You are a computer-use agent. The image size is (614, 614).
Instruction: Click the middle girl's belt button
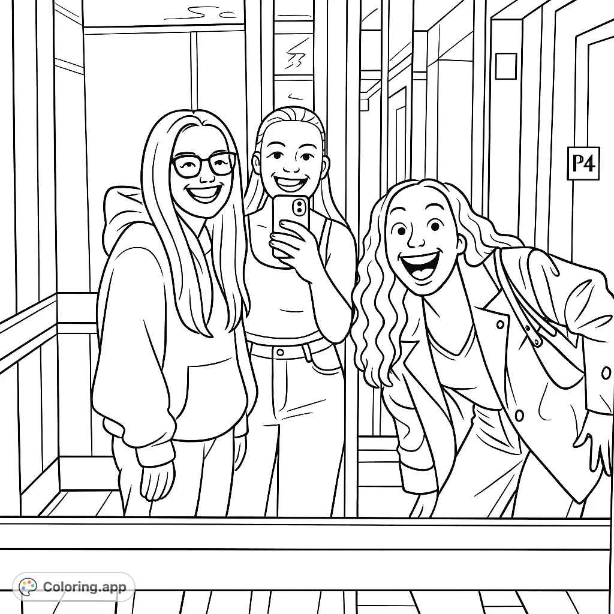point(281,351)
